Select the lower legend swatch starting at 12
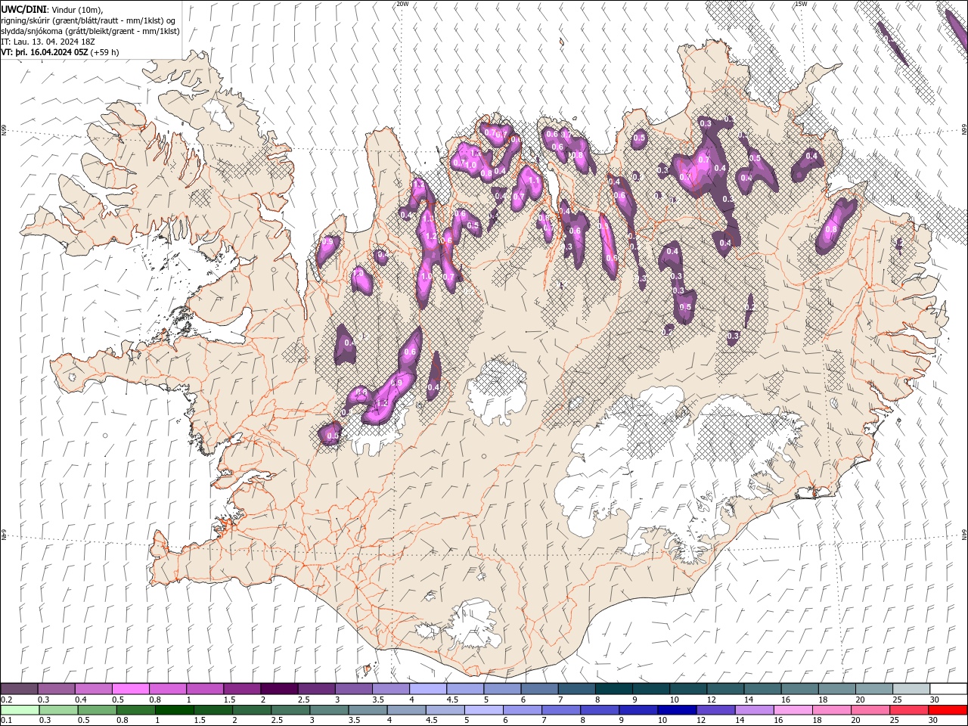 (716, 709)
